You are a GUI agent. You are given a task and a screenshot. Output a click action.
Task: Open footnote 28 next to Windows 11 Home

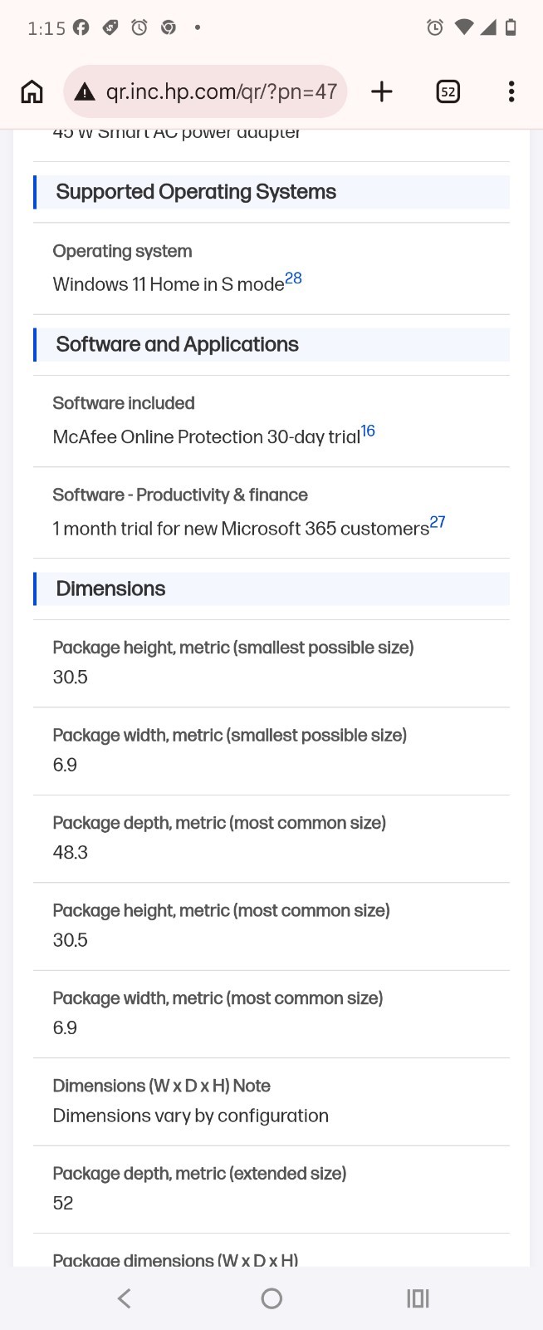click(294, 278)
